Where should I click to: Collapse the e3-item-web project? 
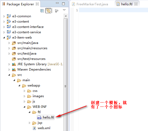4,38
